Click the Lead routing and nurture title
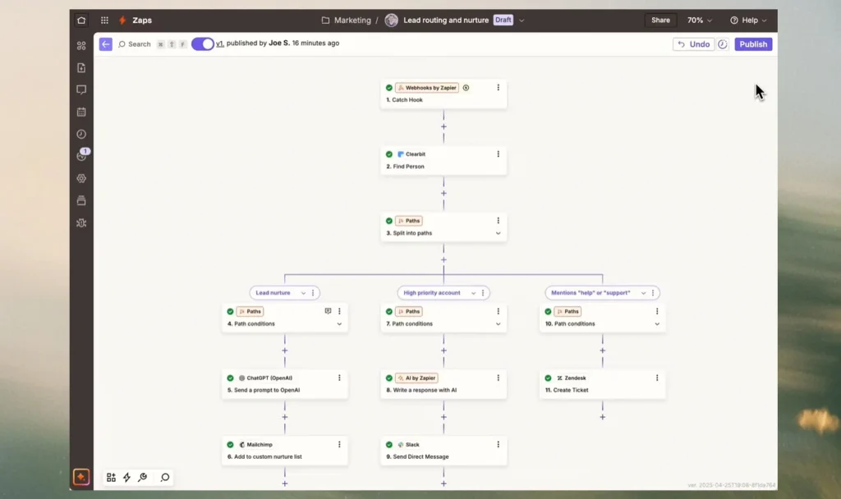 [x=446, y=21]
